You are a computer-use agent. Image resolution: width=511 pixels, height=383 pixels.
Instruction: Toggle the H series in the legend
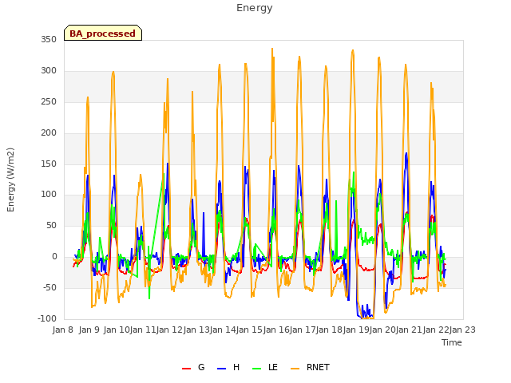coord(228,367)
